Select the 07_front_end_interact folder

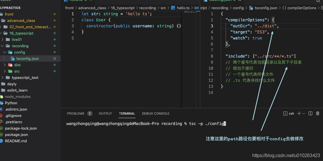[30, 27]
